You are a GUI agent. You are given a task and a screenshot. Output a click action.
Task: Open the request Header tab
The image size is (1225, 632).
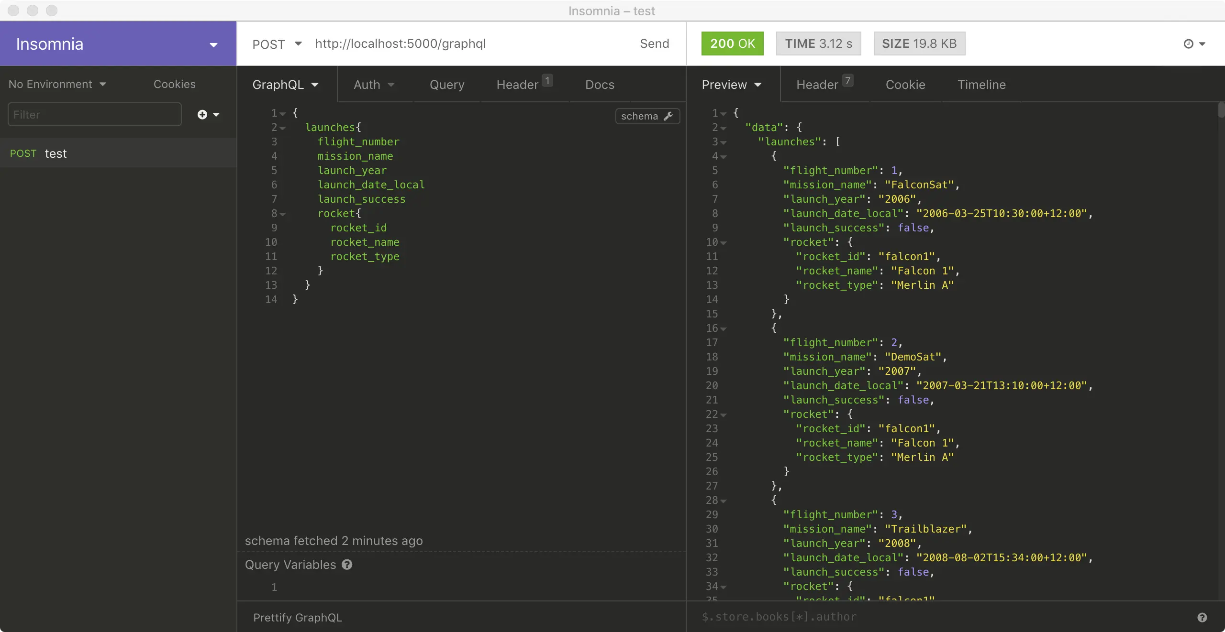pyautogui.click(x=518, y=85)
